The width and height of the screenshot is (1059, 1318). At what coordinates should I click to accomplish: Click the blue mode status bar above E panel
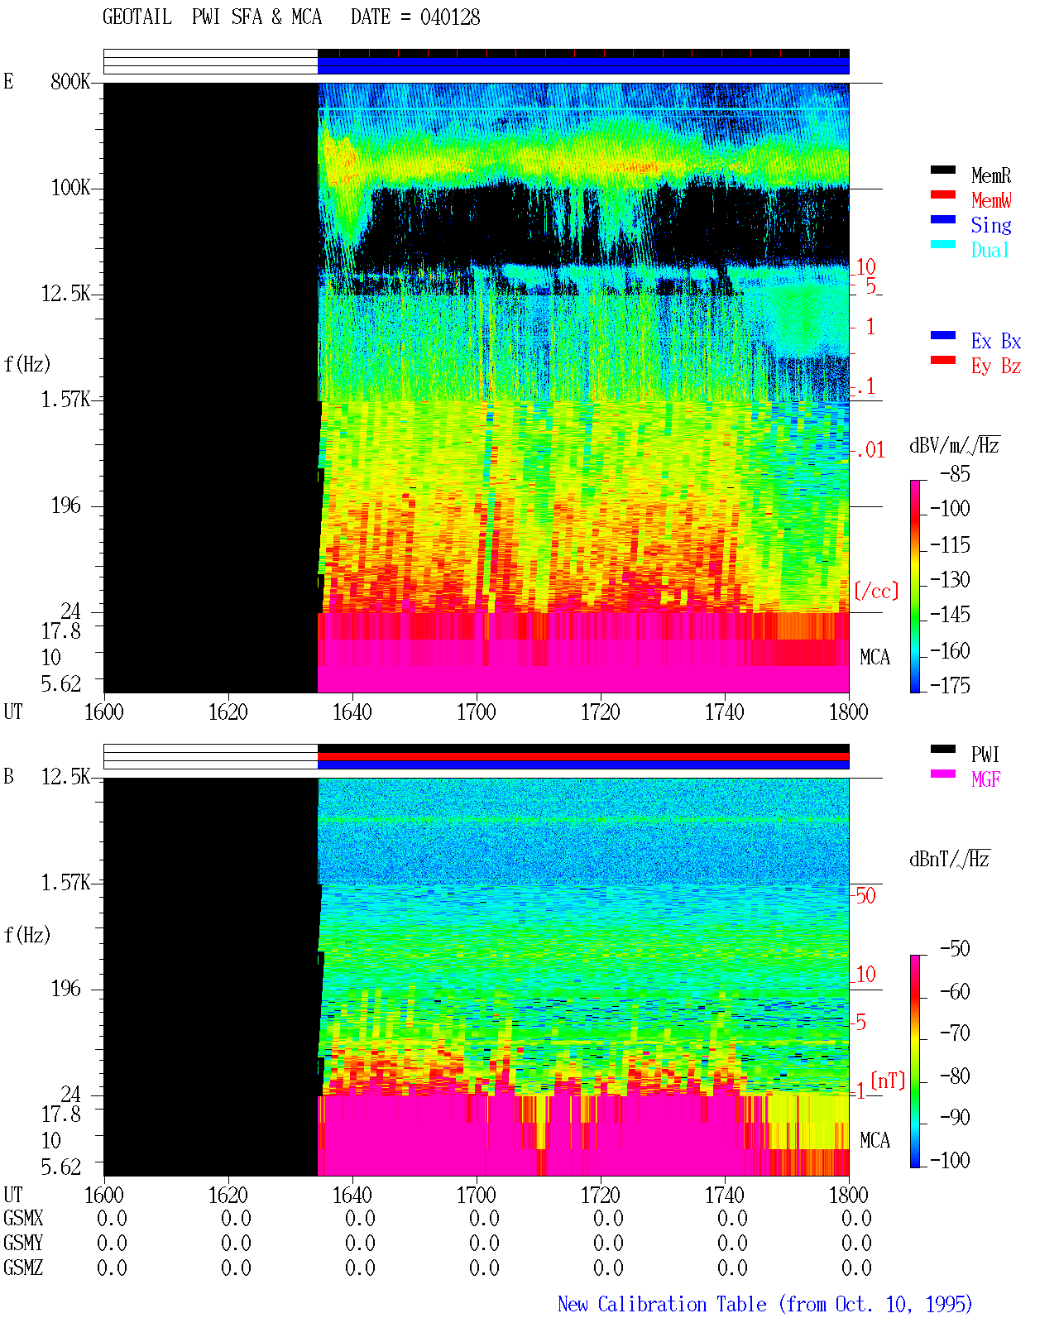583,65
